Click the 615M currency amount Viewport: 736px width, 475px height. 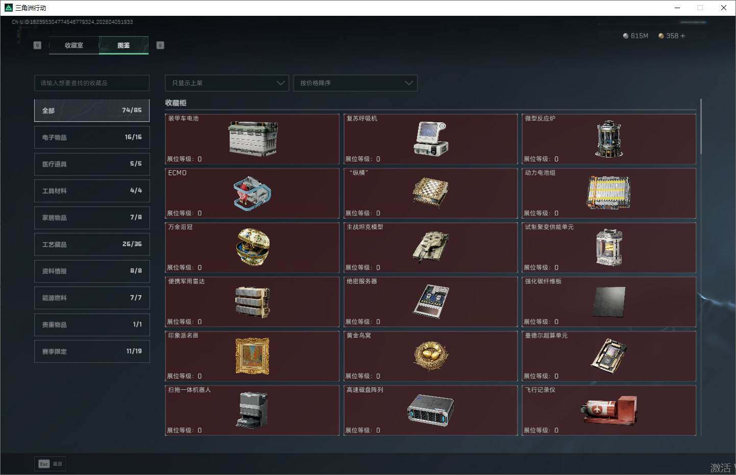tap(640, 36)
